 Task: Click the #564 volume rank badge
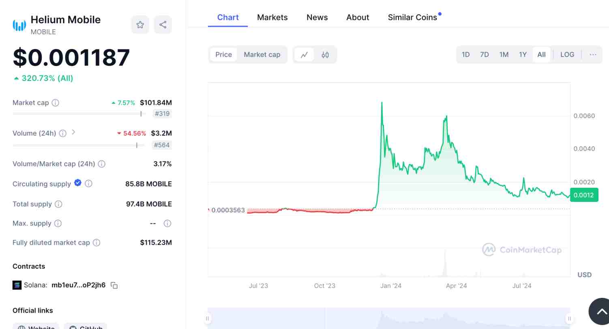coord(162,145)
